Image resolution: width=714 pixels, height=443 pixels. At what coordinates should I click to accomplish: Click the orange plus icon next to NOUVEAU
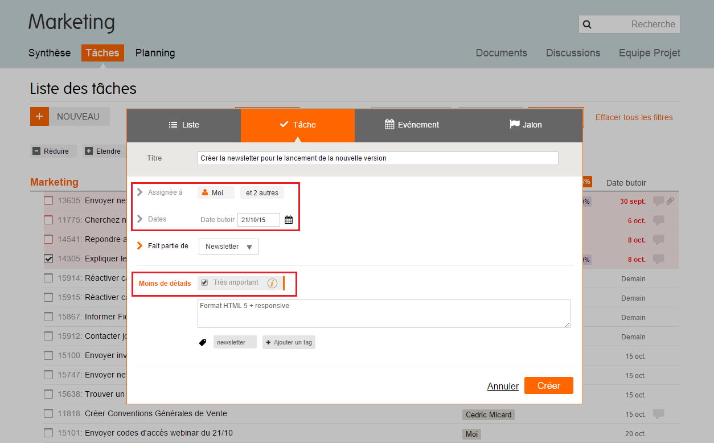(x=39, y=116)
